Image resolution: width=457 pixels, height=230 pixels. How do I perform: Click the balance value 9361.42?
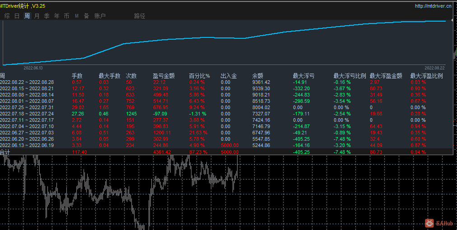click(261, 83)
